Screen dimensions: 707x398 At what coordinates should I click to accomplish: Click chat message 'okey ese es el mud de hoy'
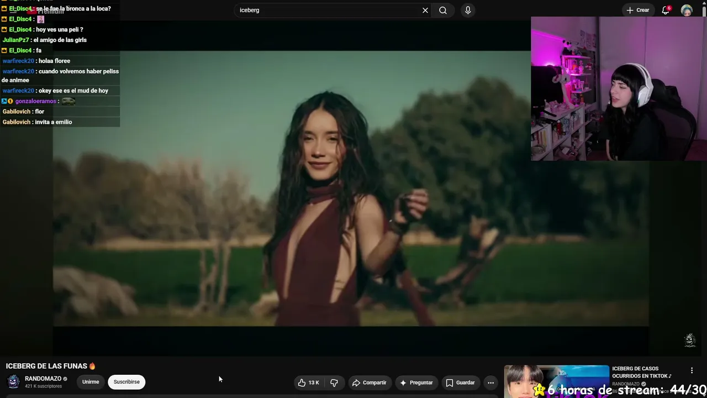pos(73,91)
